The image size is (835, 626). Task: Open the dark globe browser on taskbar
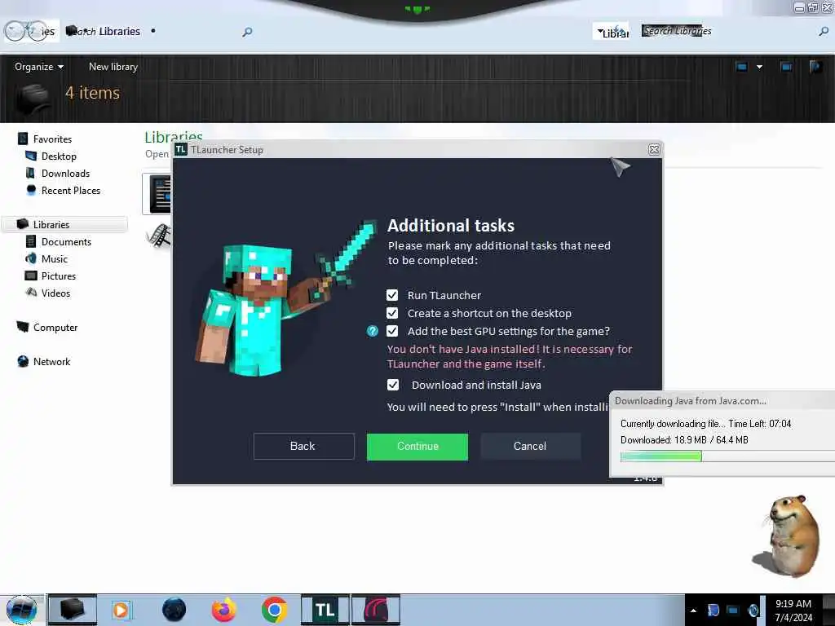point(175,610)
